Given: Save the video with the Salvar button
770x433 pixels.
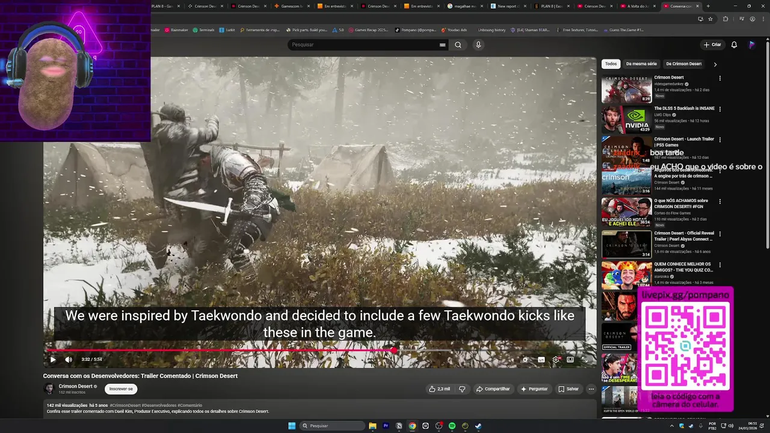Looking at the screenshot, I should click(568, 389).
